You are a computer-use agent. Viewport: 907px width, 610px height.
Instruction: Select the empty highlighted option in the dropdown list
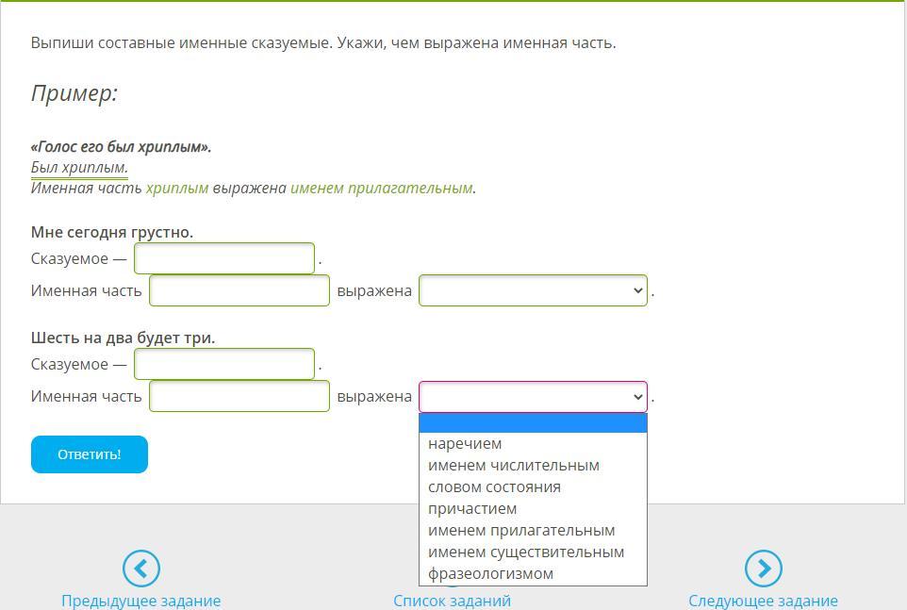pyautogui.click(x=533, y=422)
